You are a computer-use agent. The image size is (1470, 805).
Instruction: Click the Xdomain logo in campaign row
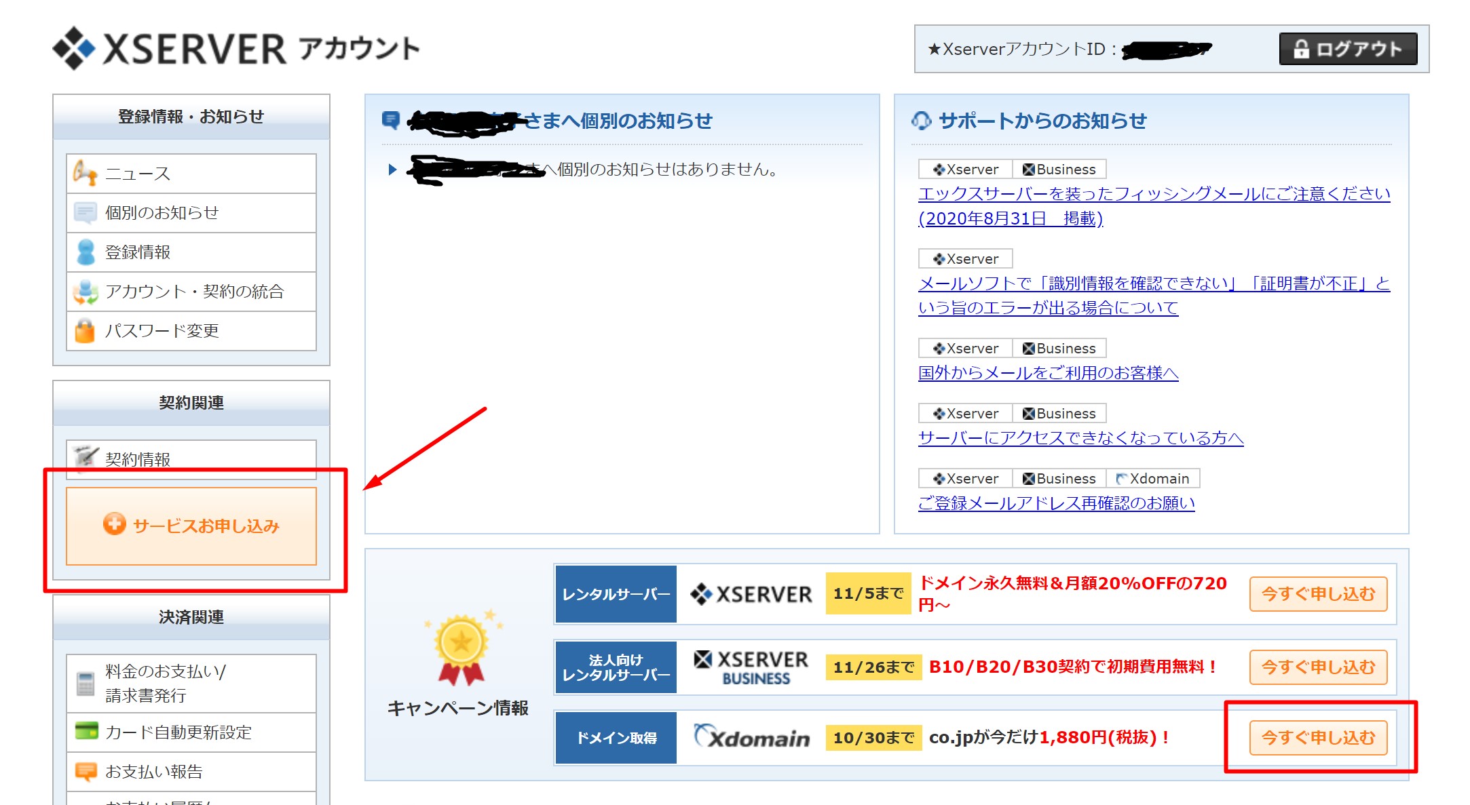751,737
